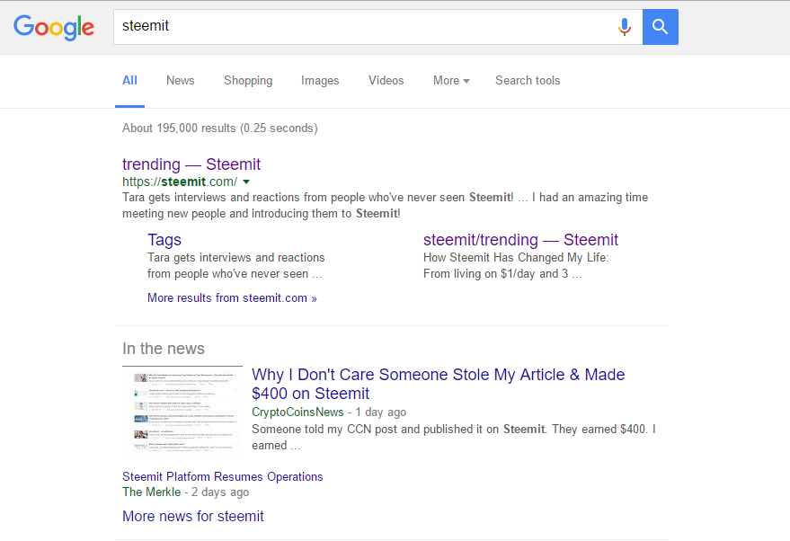This screenshot has height=541, width=790.
Task: Click the https://steemit.com/ URL text
Action: pyautogui.click(x=180, y=182)
